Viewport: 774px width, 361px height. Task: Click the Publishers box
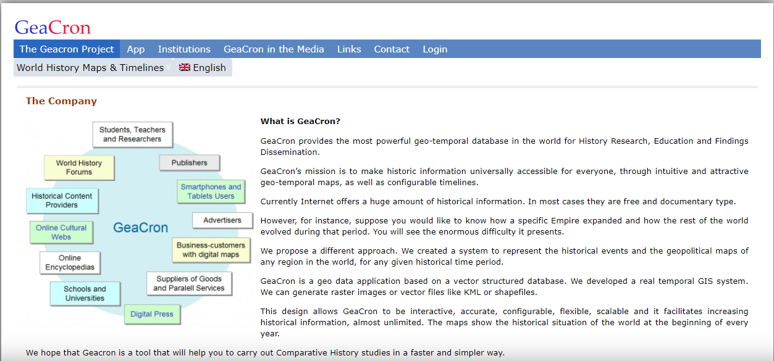tap(190, 163)
